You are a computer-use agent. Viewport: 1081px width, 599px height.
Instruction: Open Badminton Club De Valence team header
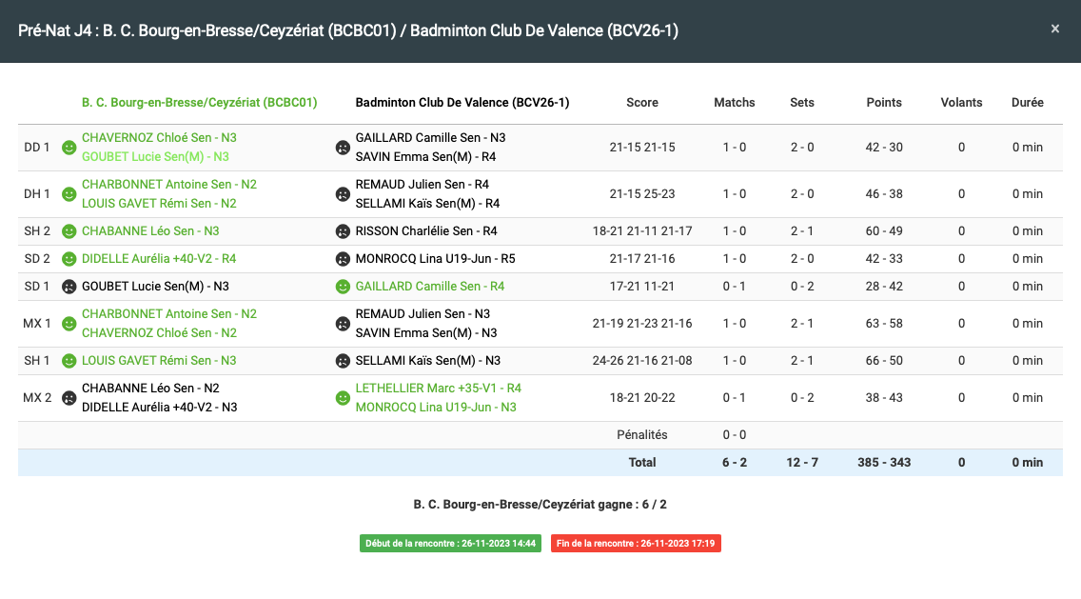[462, 102]
